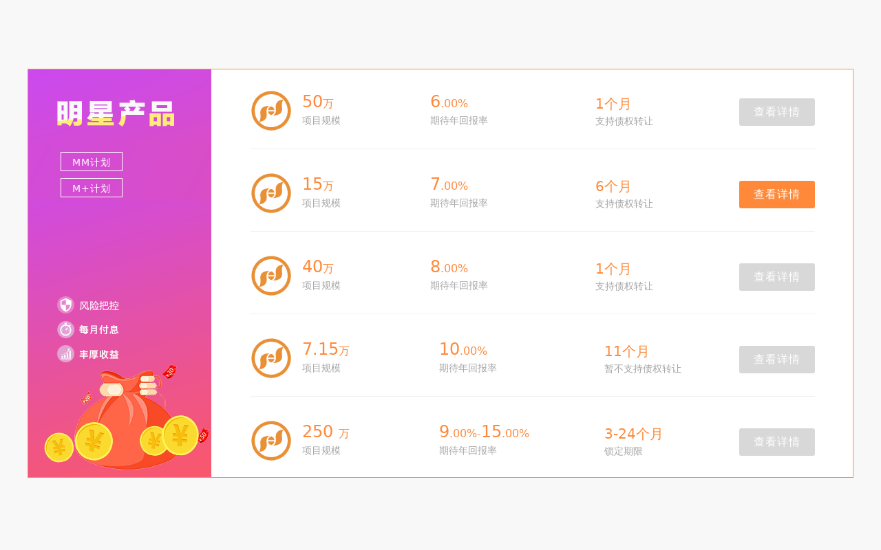Select the MM计划 tab
Viewport: 881px width, 550px height.
coord(92,162)
